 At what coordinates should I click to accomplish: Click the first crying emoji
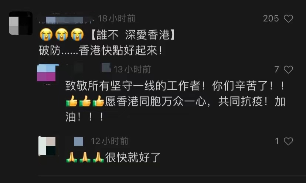[46, 35]
